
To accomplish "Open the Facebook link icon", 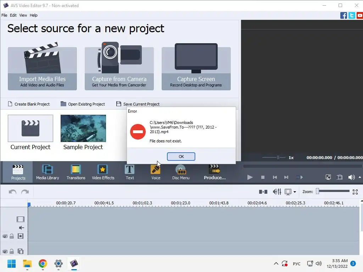I will pyautogui.click(x=344, y=16).
